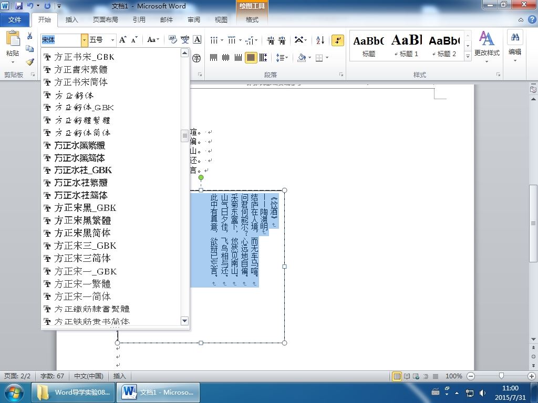
Task: Switch to the 格式 (Format) drawing tools tab
Action: 252,20
